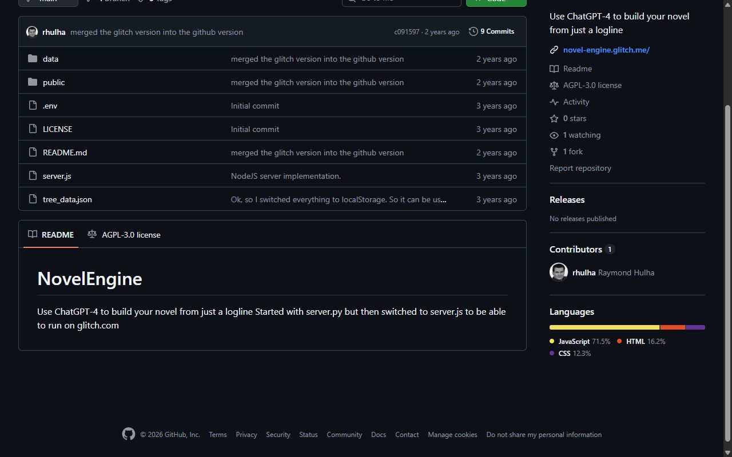Open the data folder name
The width and height of the screenshot is (732, 457).
[x=50, y=59]
